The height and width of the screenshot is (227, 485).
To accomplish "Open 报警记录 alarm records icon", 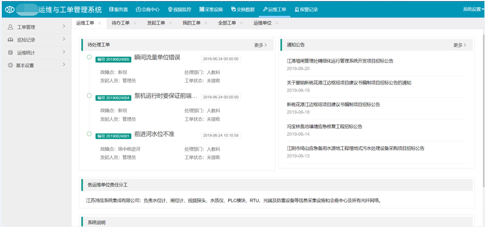I will click(297, 10).
